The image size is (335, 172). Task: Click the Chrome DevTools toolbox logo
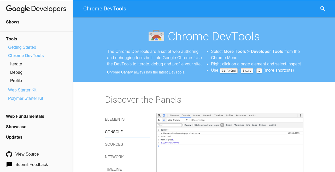156,35
